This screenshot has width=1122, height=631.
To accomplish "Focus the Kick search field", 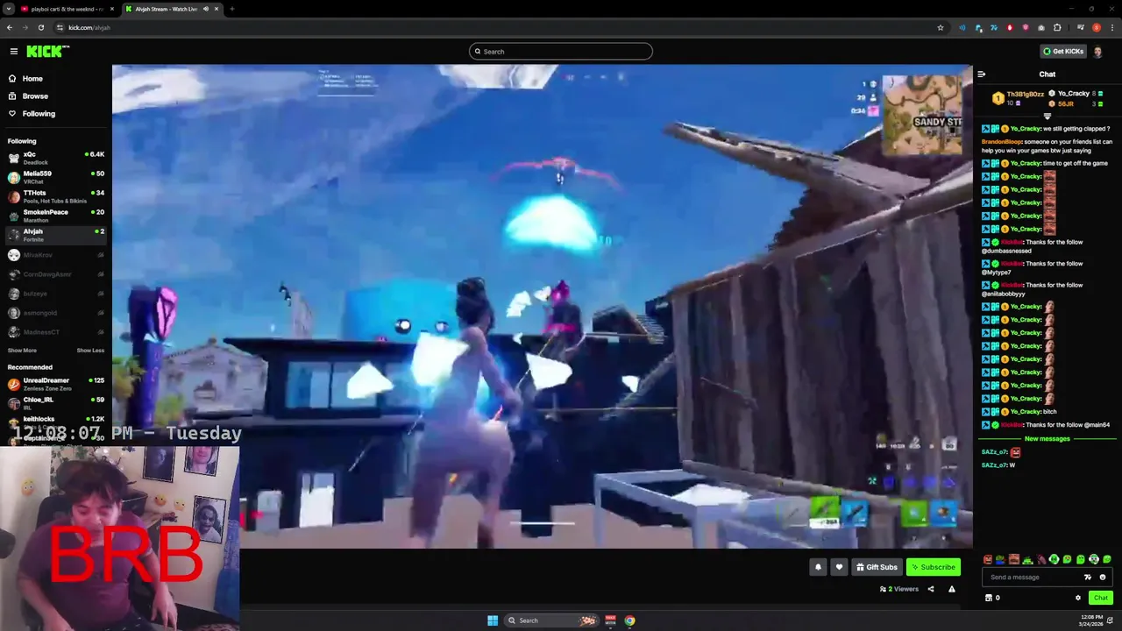I will click(561, 52).
